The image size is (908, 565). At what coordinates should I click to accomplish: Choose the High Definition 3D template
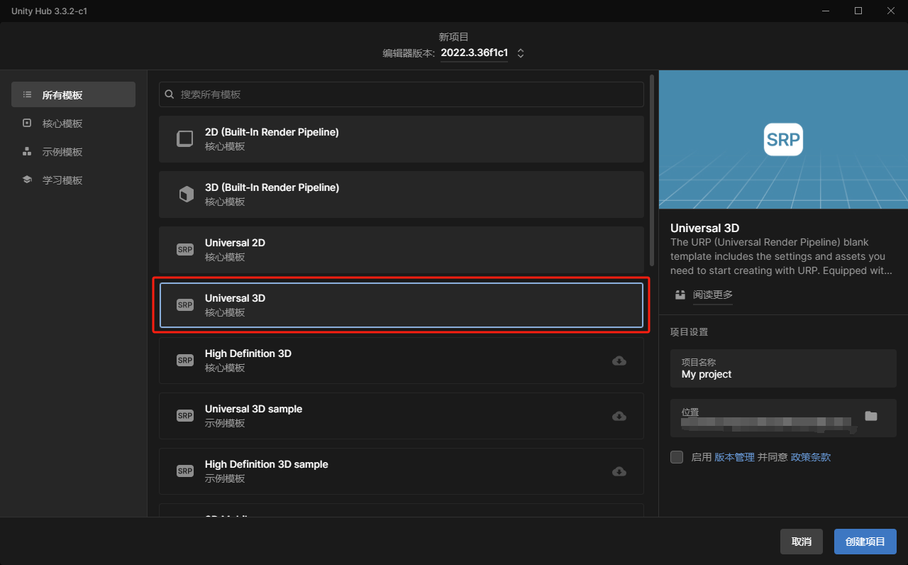click(402, 361)
